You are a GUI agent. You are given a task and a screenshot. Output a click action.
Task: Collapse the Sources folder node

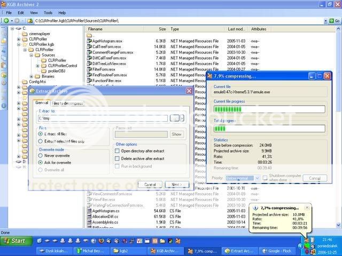[32, 55]
